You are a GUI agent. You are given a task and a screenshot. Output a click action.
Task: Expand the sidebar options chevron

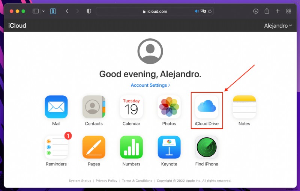(43, 11)
